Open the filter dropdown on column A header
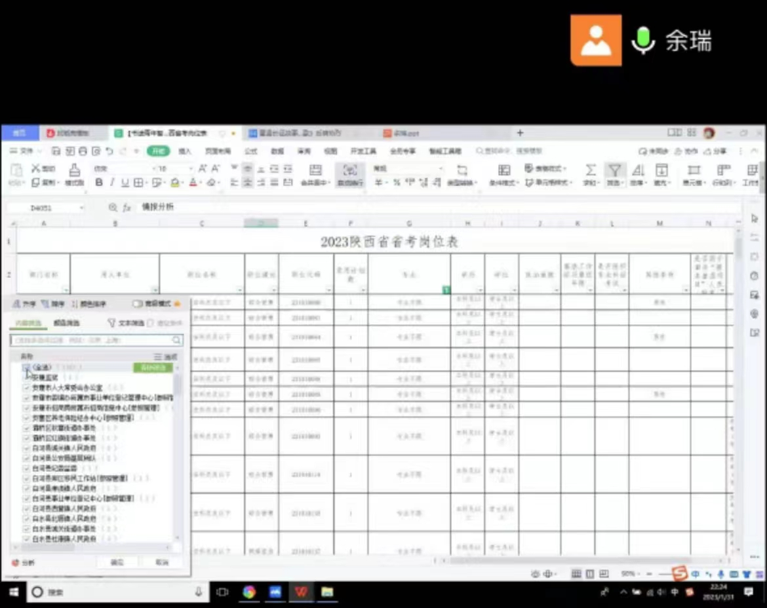The width and height of the screenshot is (767, 608). coord(65,290)
